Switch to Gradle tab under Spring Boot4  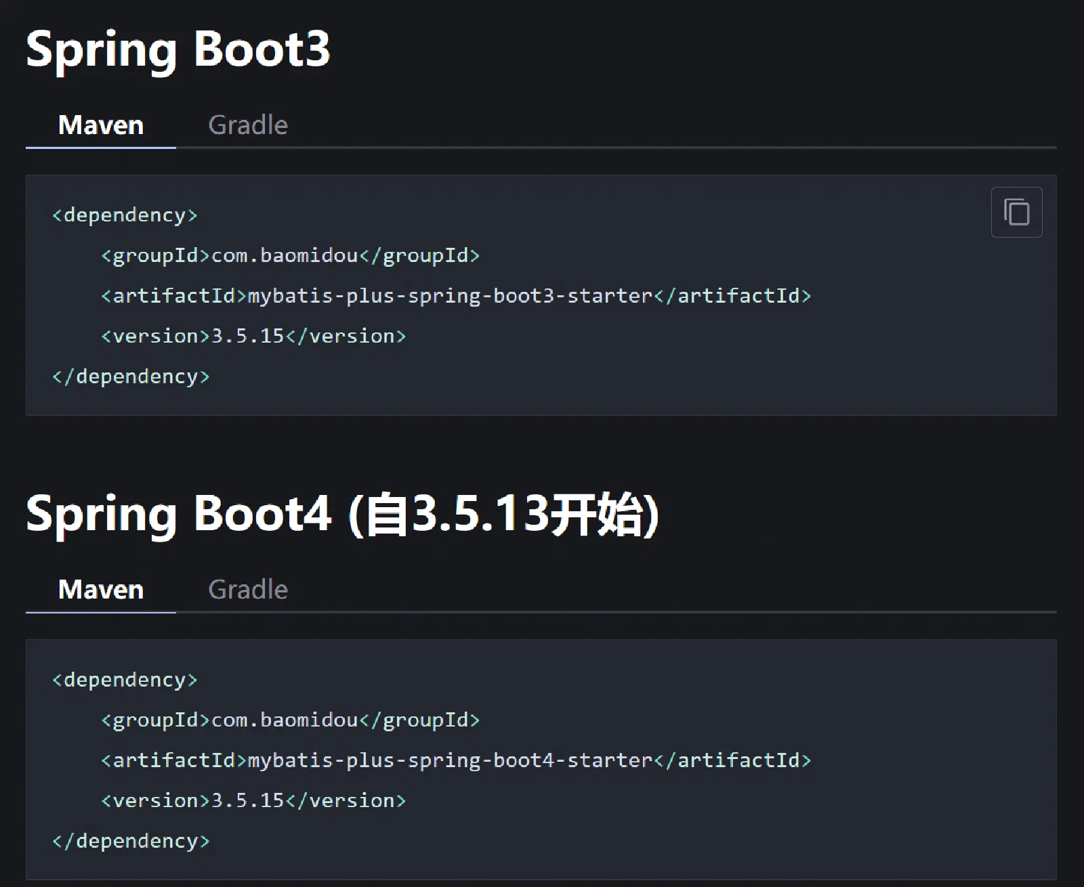(248, 590)
